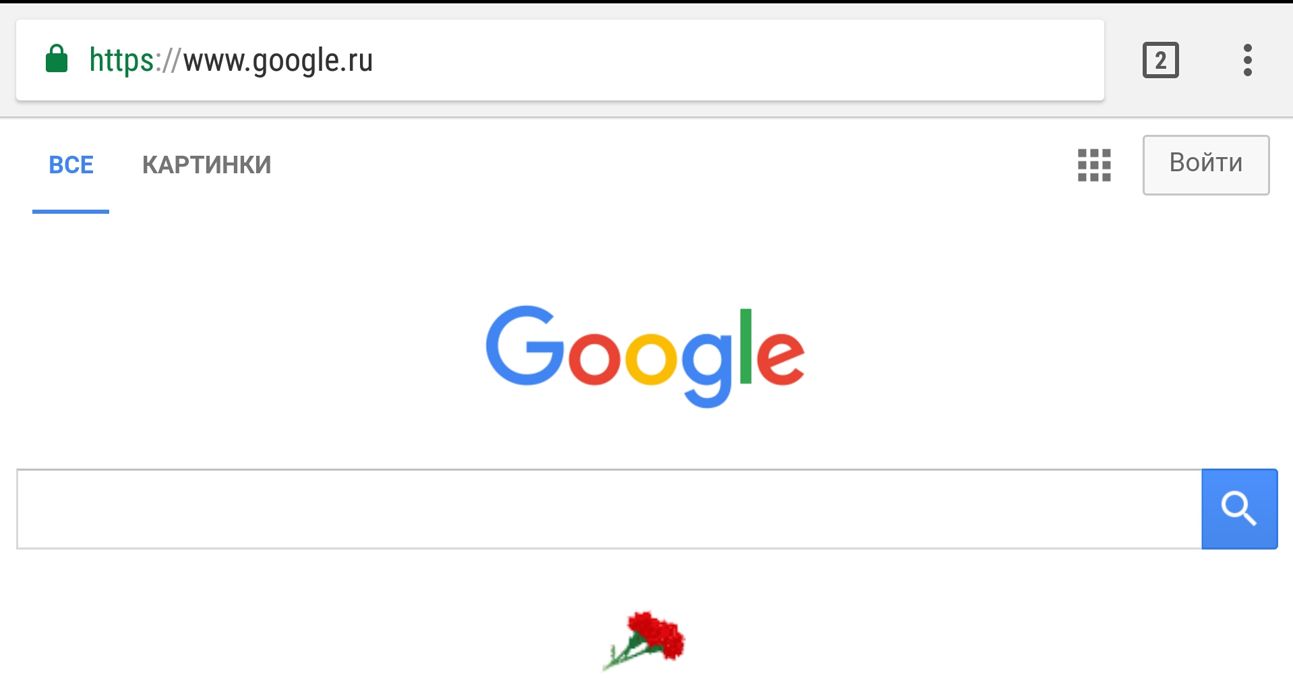Click the blue underline beneath ВСЕ

[71, 212]
